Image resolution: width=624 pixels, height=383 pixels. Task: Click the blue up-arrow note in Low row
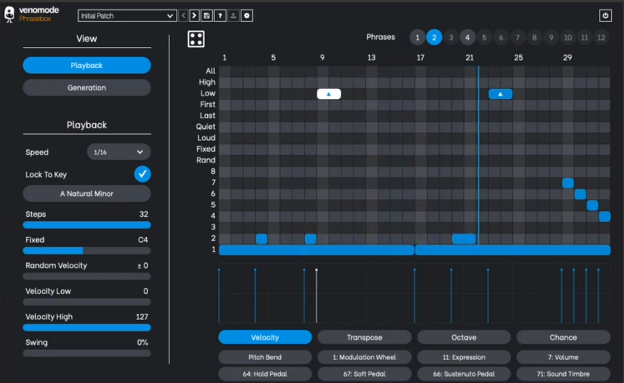click(500, 94)
